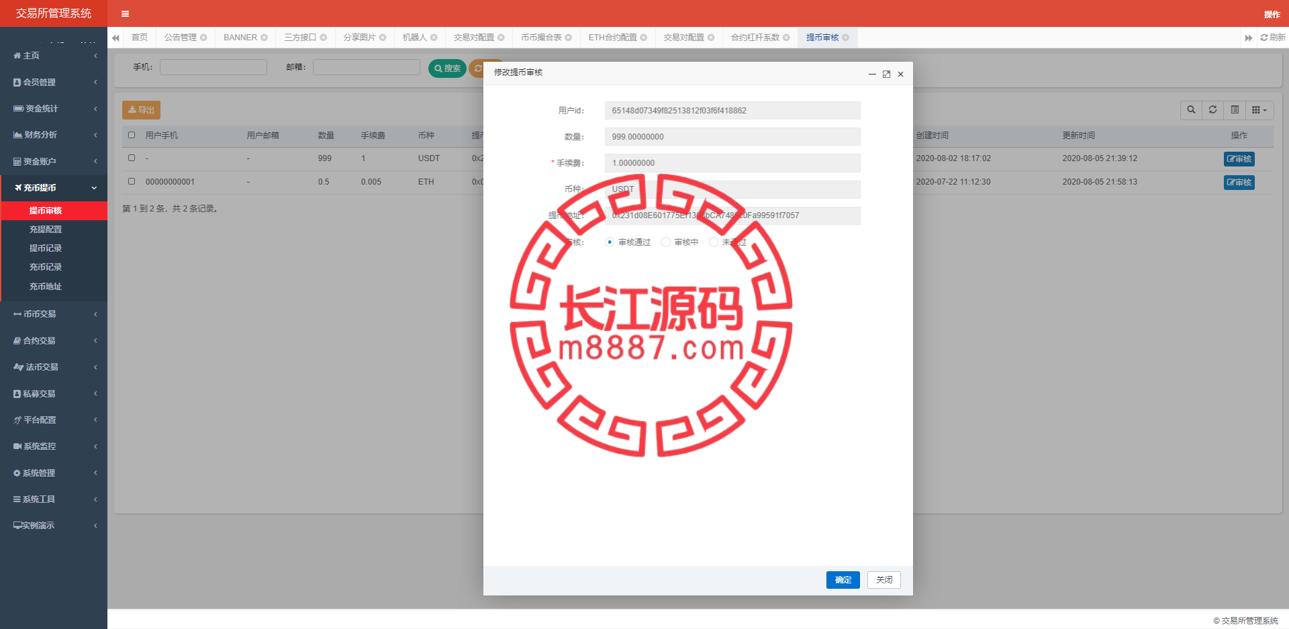This screenshot has height=629, width=1289.
Task: Close the 分享图片 tab x icon
Action: 383,38
